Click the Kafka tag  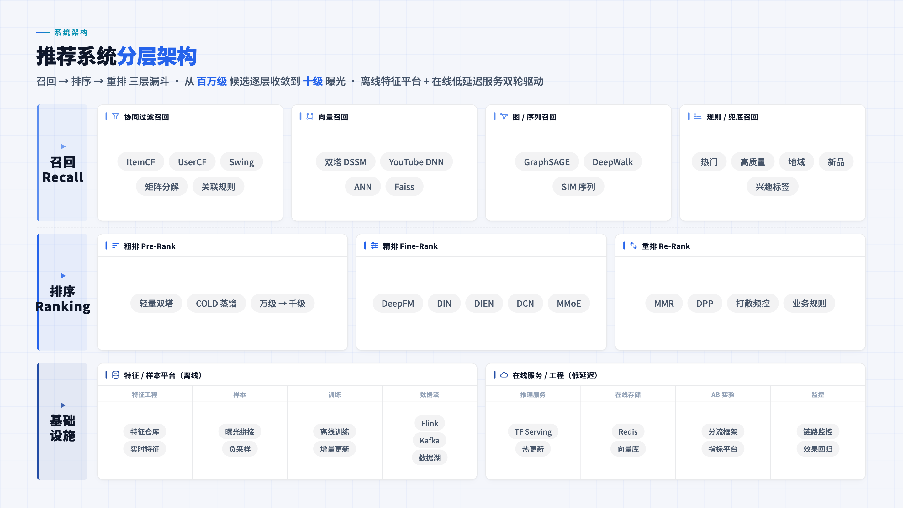430,440
